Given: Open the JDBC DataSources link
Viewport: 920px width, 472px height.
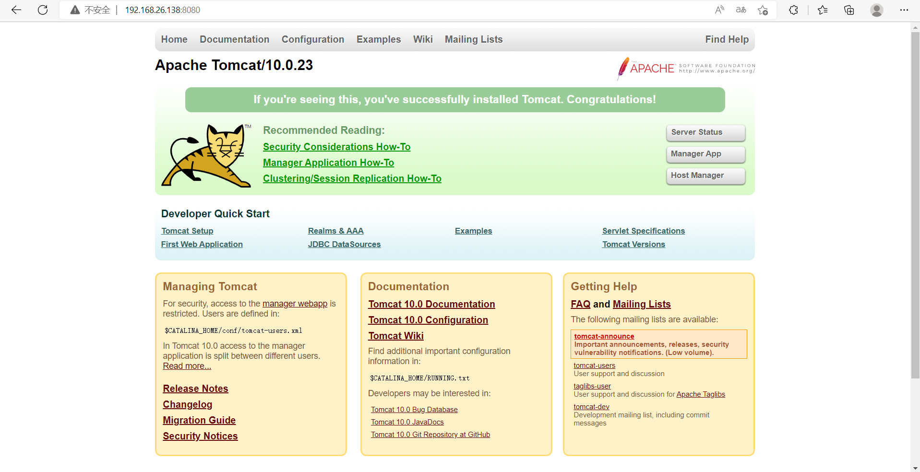Looking at the screenshot, I should click(x=344, y=244).
